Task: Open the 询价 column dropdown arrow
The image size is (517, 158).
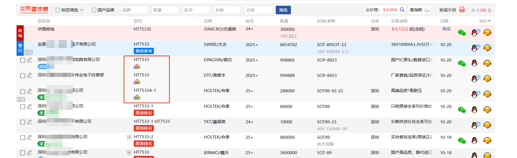Action: click(x=489, y=21)
